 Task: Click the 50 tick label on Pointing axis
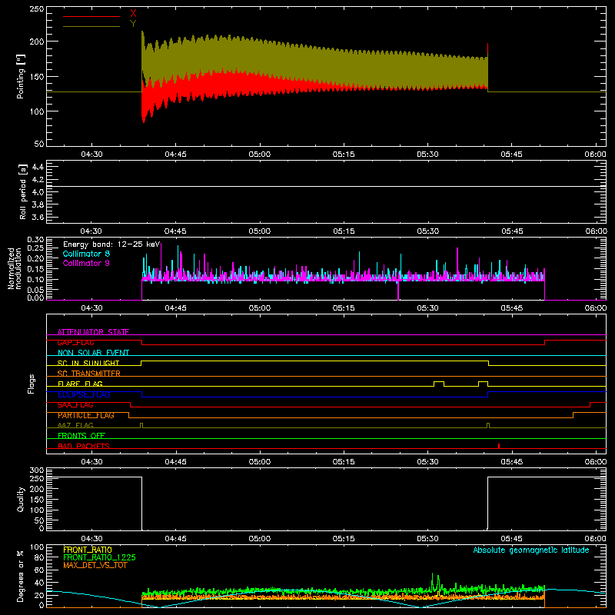(x=39, y=144)
